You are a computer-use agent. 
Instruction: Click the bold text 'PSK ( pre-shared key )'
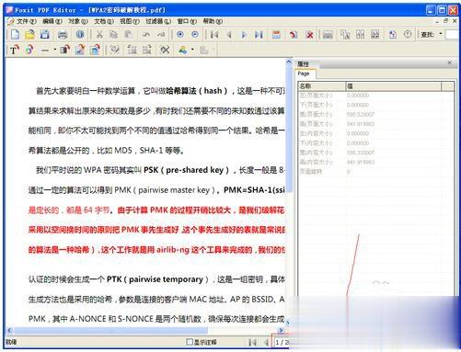tap(187, 170)
